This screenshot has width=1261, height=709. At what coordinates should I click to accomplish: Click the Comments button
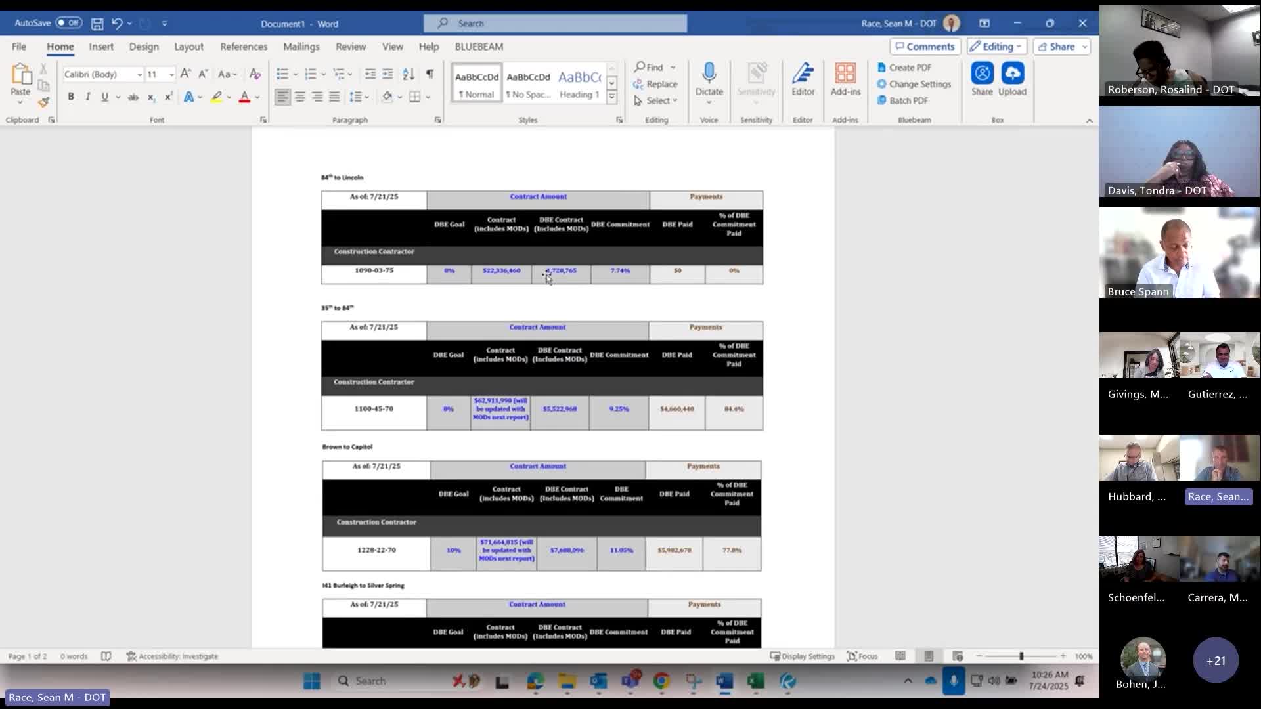point(925,47)
